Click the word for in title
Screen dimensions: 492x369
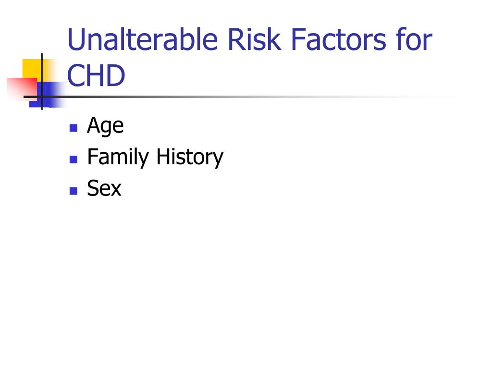tap(414, 40)
